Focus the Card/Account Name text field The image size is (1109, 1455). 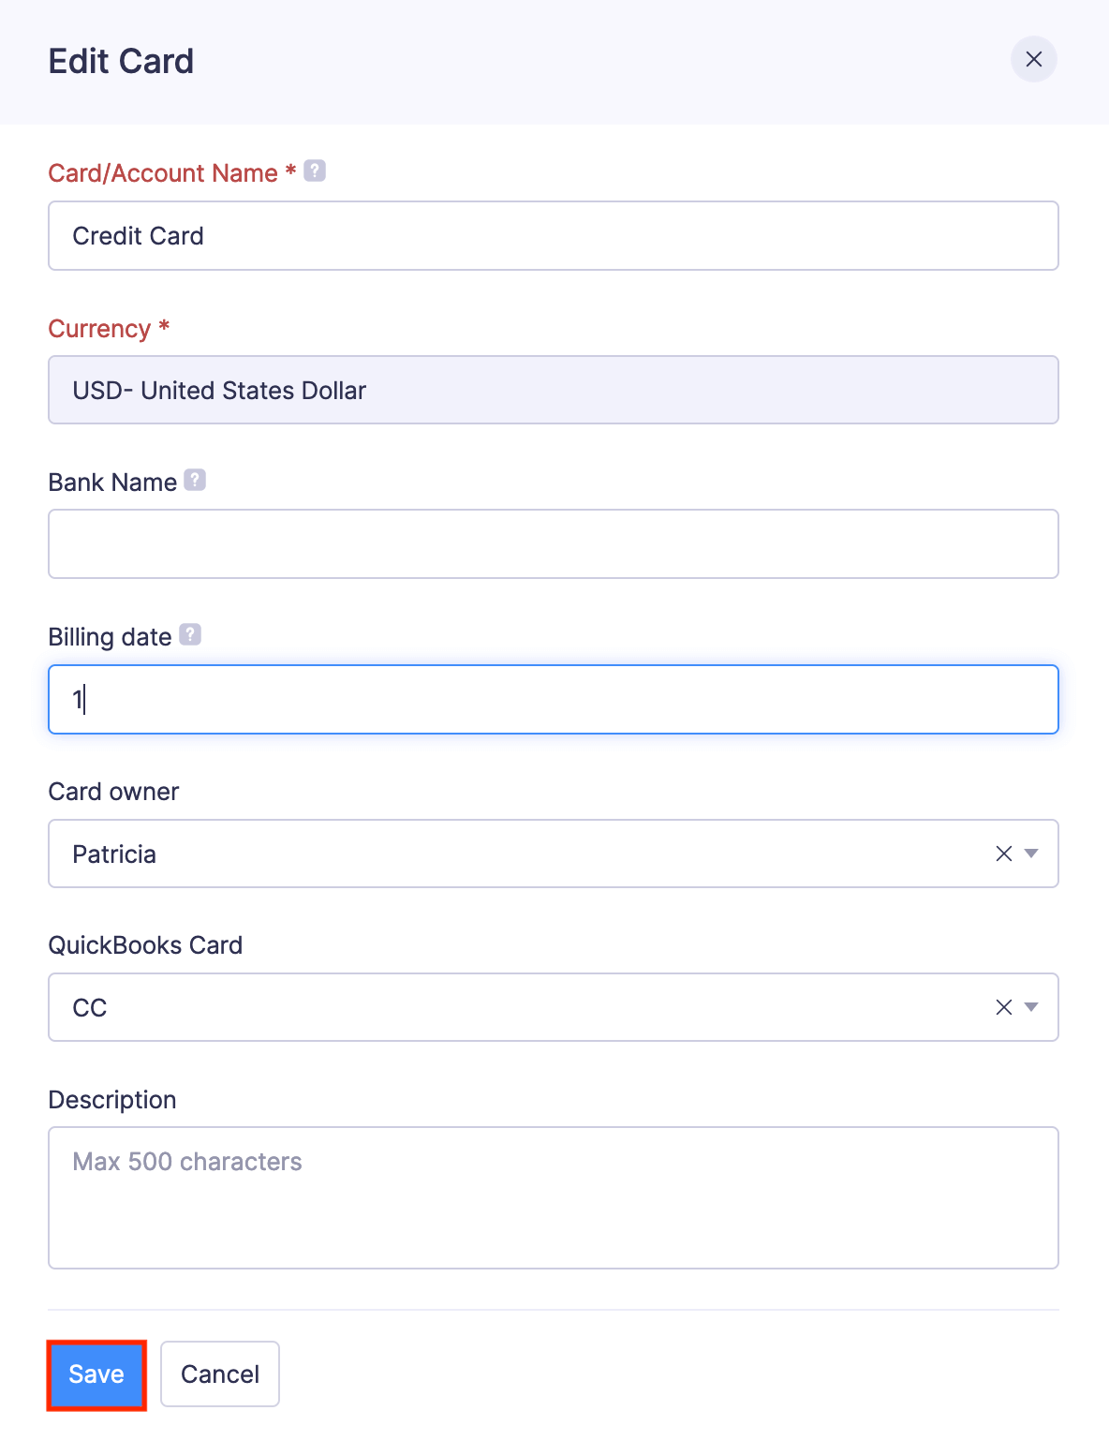click(x=553, y=236)
